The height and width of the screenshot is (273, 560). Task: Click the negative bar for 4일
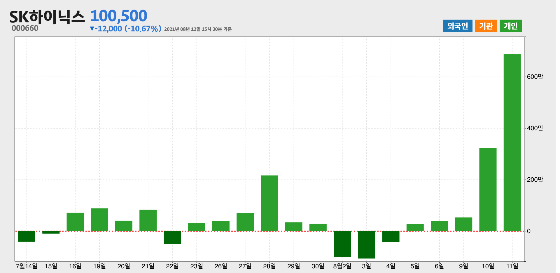[x=391, y=236]
